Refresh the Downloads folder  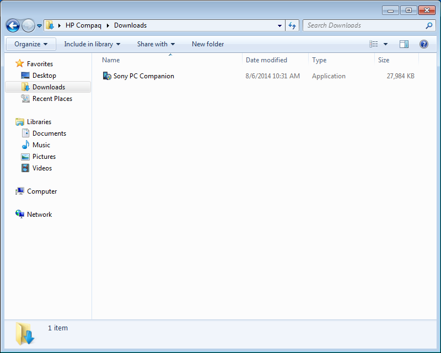pos(292,25)
